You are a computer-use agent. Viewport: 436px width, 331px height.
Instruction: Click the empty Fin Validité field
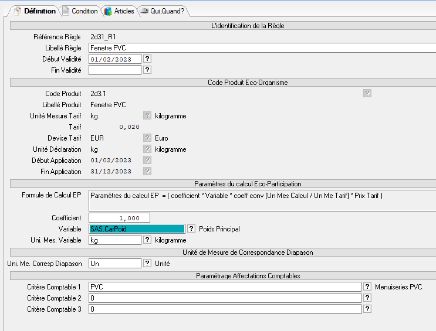point(115,70)
